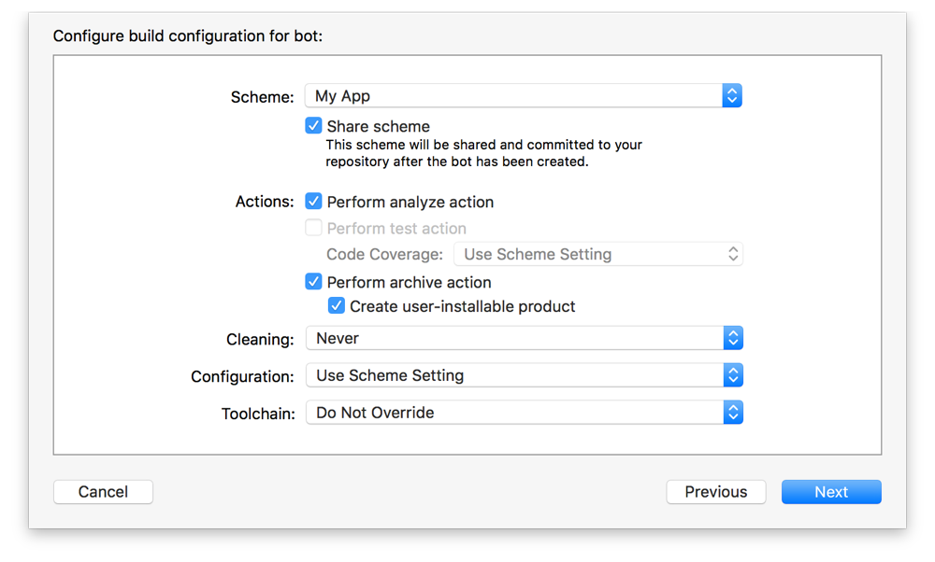Click the Cleaning popup chevron icon
The image size is (935, 562).
733,338
